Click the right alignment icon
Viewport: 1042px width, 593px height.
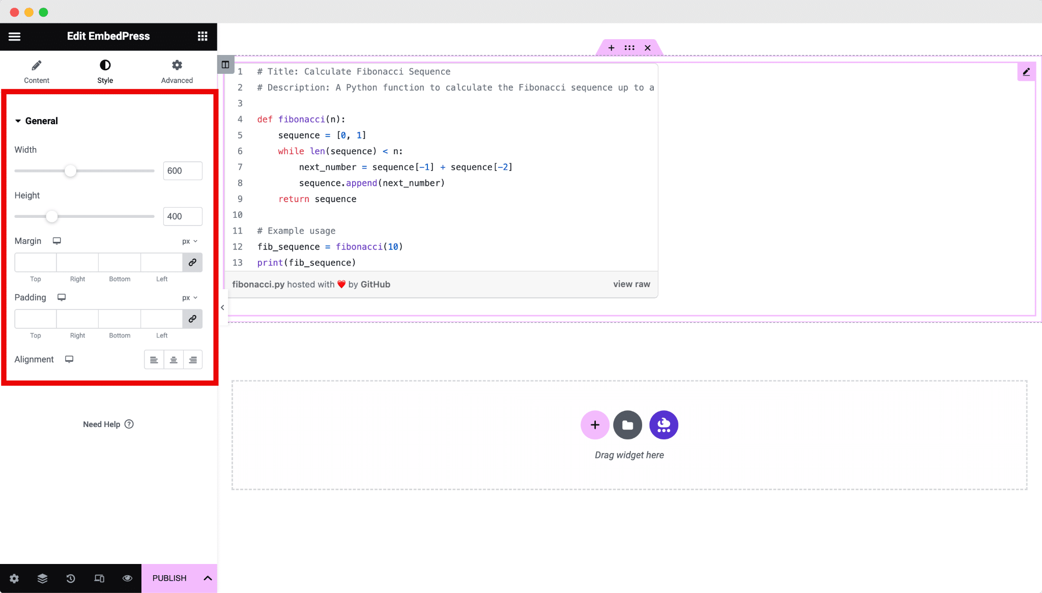tap(192, 359)
